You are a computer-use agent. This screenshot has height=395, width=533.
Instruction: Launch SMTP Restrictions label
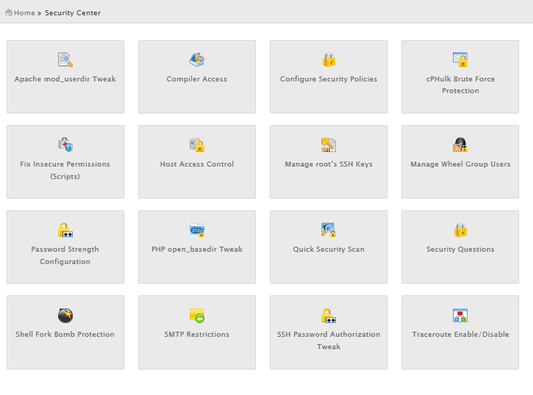[x=197, y=334]
